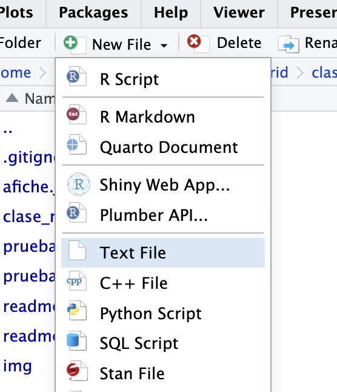Viewport: 337px width, 392px height.
Task: Open the Help tab
Action: [x=171, y=13]
